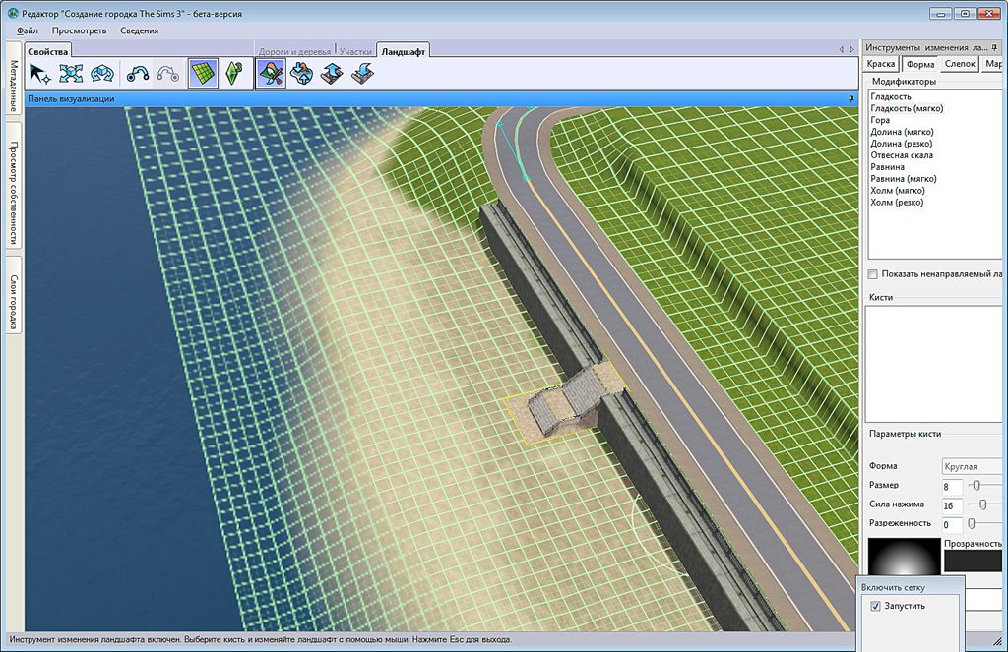Image resolution: width=1008 pixels, height=652 pixels.
Task: Click the 'Сила нажима' slider
Action: 984,504
